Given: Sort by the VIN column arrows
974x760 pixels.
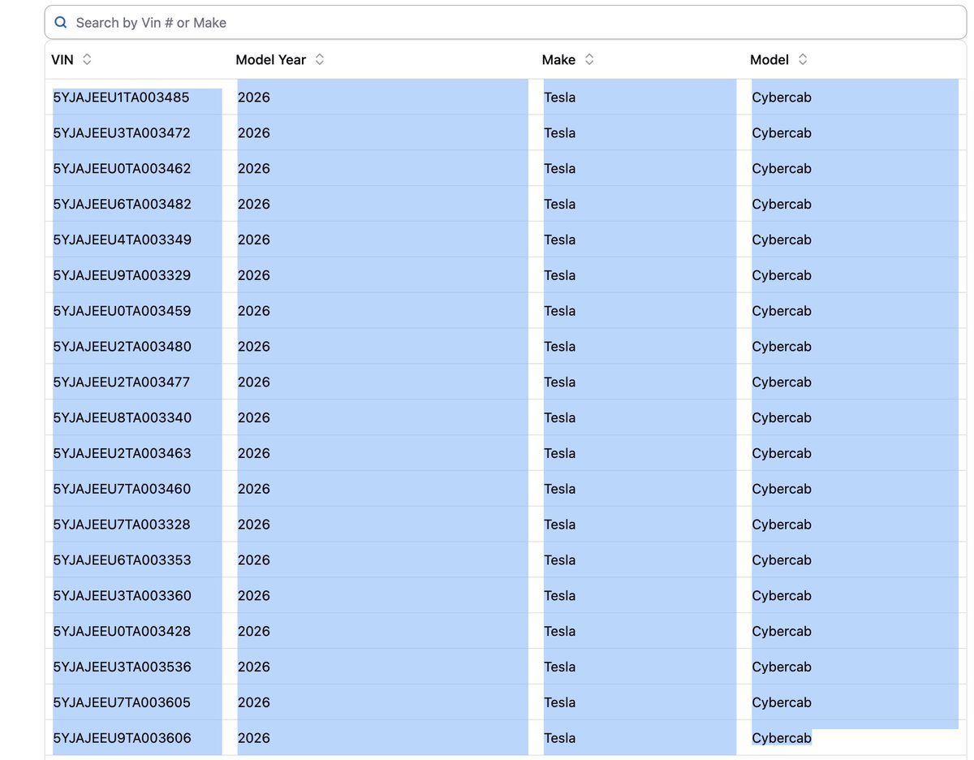Looking at the screenshot, I should pos(87,59).
